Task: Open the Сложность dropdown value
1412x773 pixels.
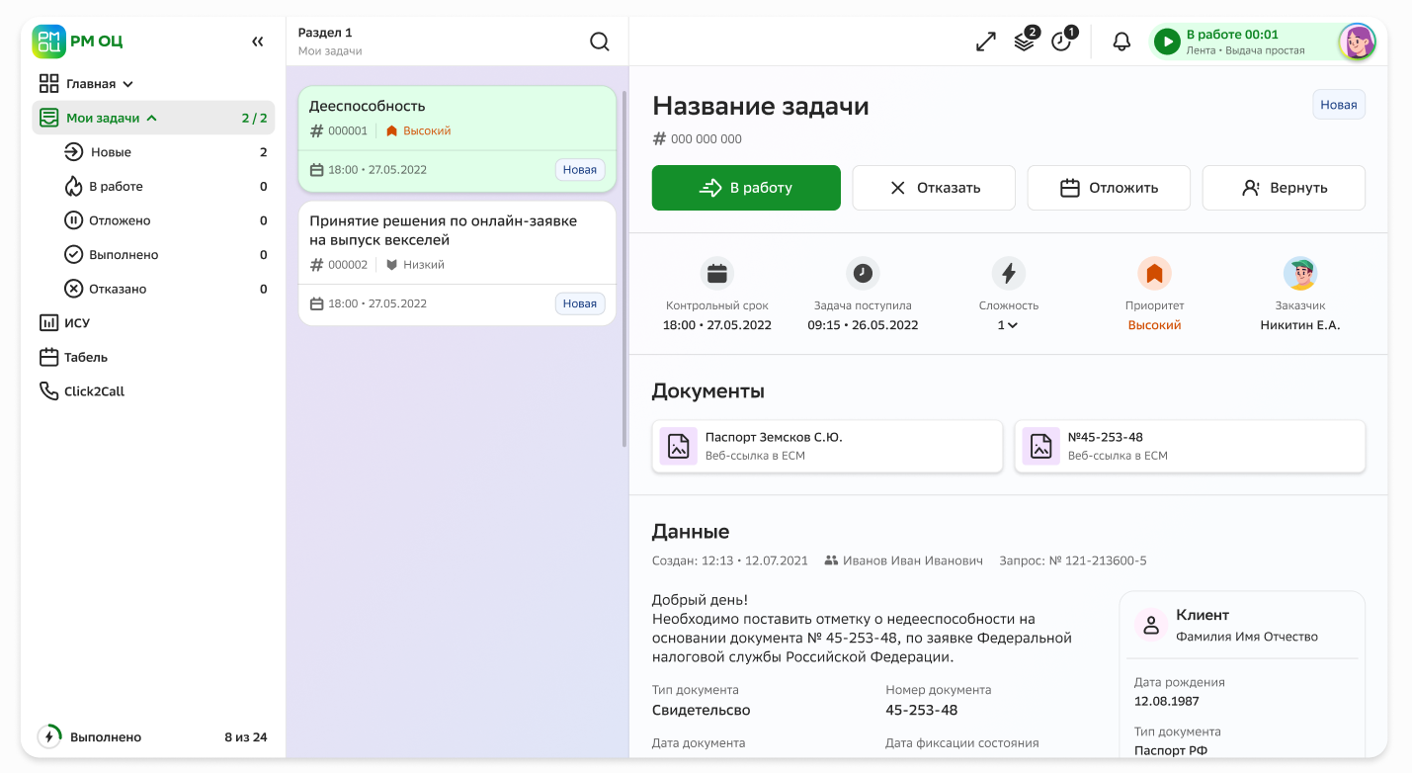Action: (1008, 325)
